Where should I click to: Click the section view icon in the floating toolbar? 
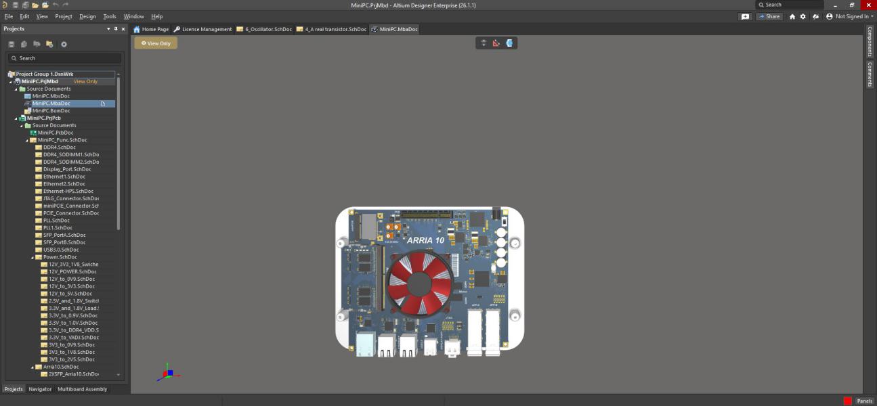[x=509, y=43]
